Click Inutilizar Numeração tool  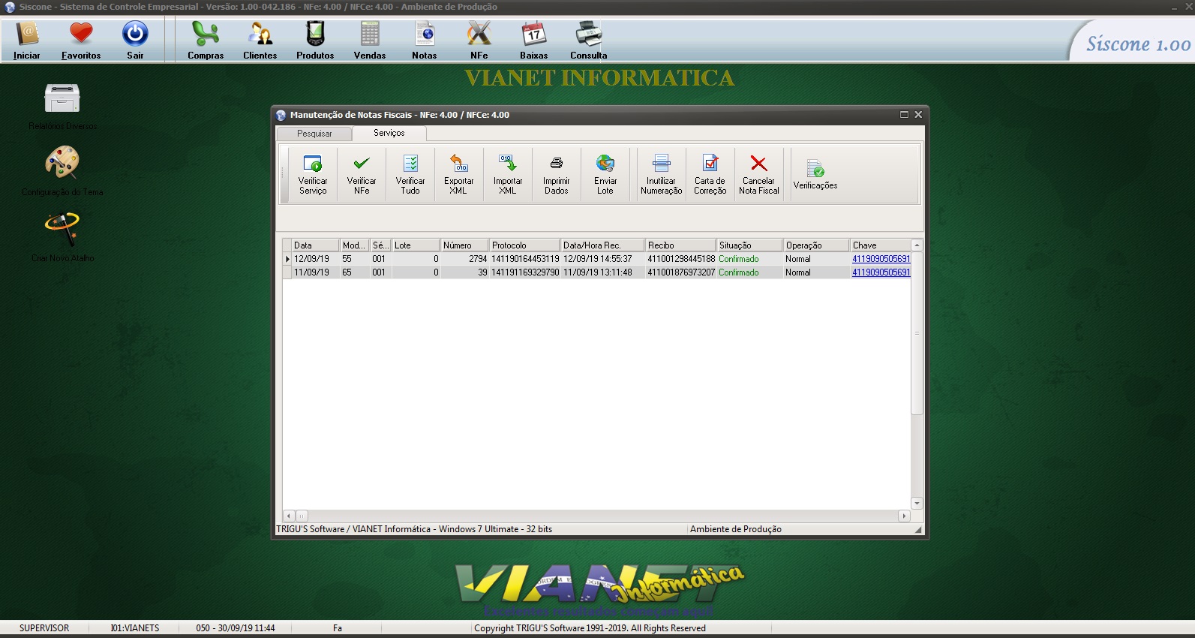coord(662,175)
